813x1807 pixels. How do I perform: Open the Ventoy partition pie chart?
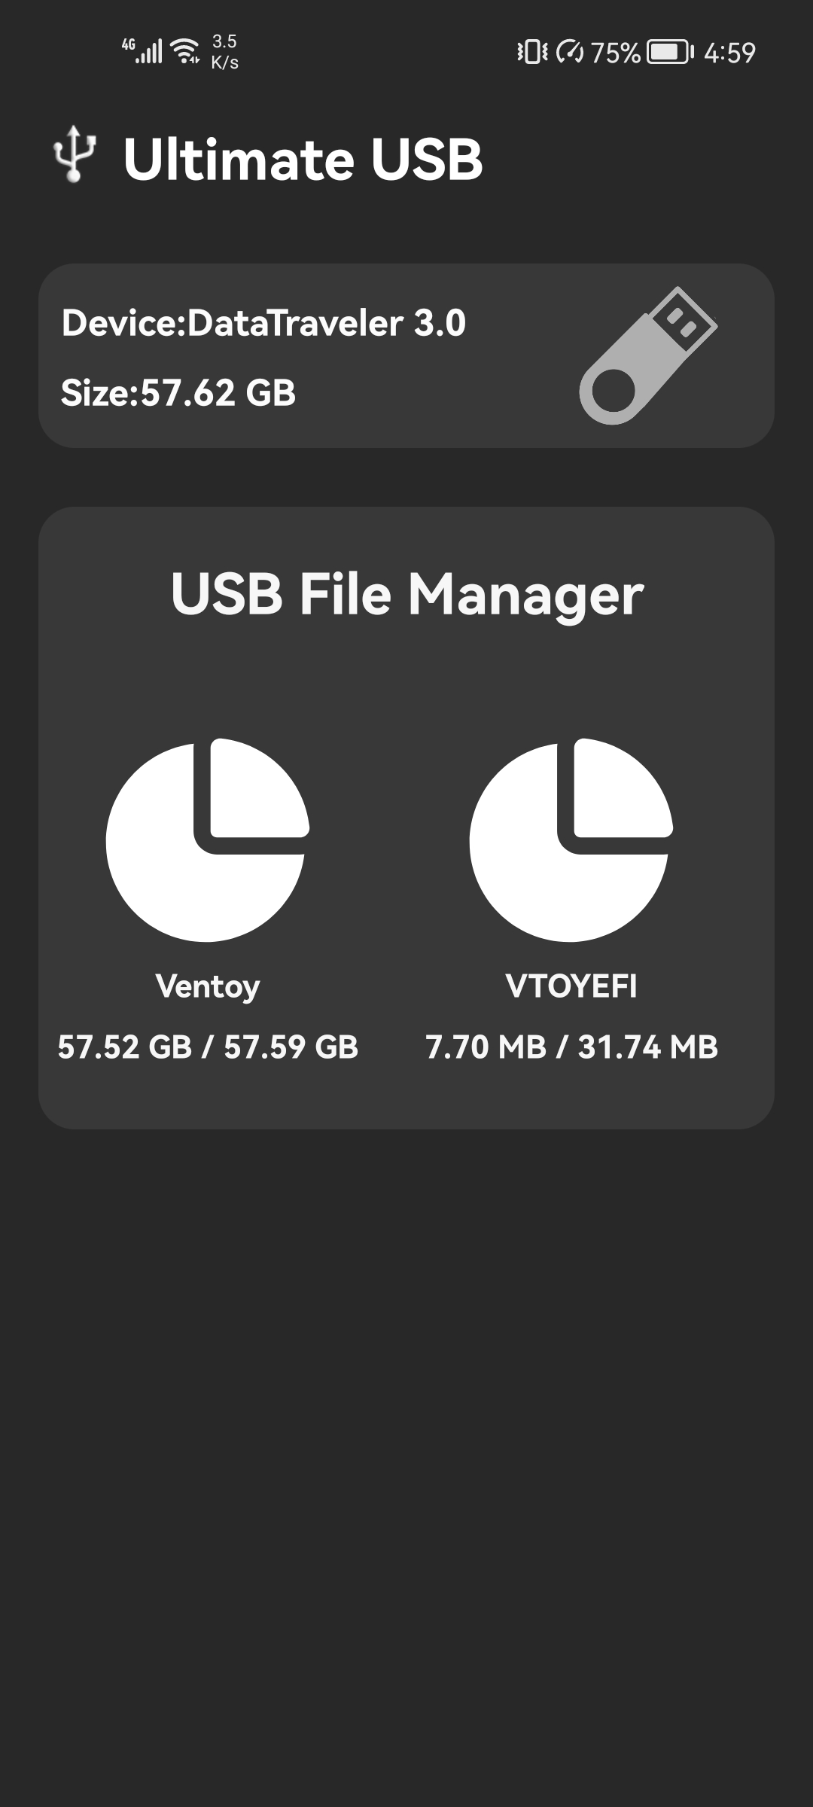point(209,840)
